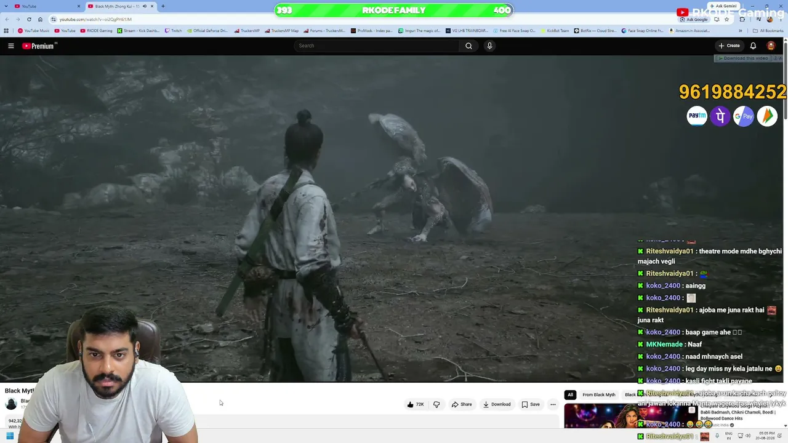This screenshot has height=443, width=788.
Task: Open Amazon.in Associates bookmark
Action: (x=689, y=31)
